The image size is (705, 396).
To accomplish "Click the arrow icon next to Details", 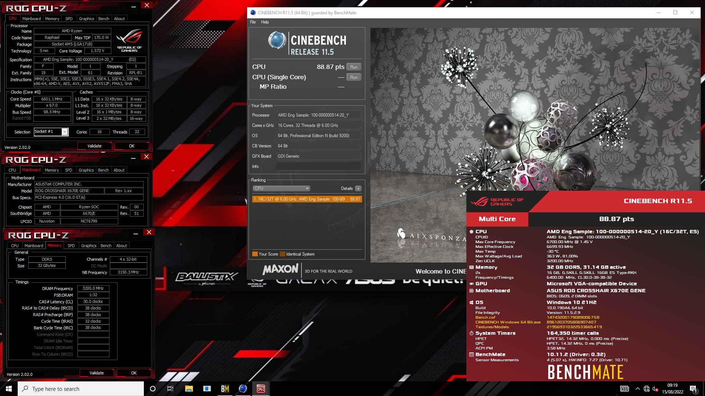I will pos(358,188).
